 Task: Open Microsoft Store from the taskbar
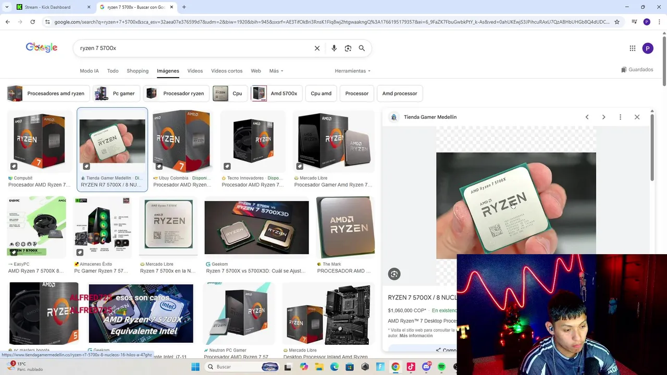[350, 367]
